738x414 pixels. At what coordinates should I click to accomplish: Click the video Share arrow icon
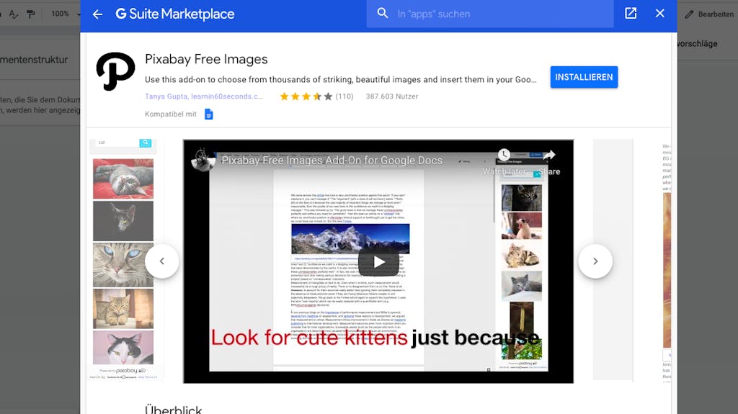pos(548,155)
